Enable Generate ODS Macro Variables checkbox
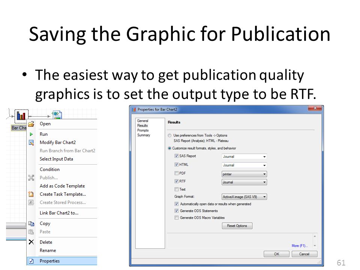Viewport: 360px width, 270px height. coord(176,217)
